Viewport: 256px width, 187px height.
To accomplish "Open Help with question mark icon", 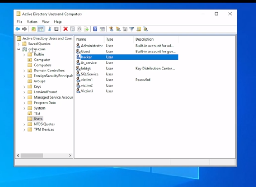I will coord(95,29).
